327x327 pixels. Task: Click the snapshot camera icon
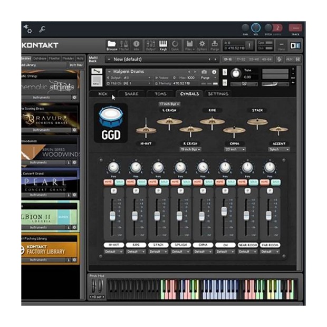[x=204, y=72]
